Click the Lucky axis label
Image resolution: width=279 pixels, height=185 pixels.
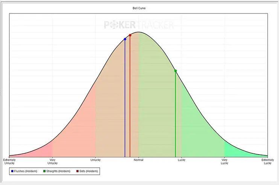(182, 160)
